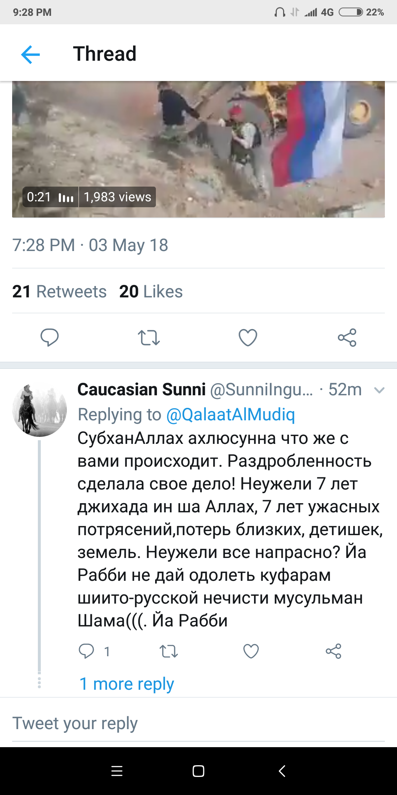Tap the back arrow in Thread header
397x795 pixels.
pyautogui.click(x=31, y=54)
